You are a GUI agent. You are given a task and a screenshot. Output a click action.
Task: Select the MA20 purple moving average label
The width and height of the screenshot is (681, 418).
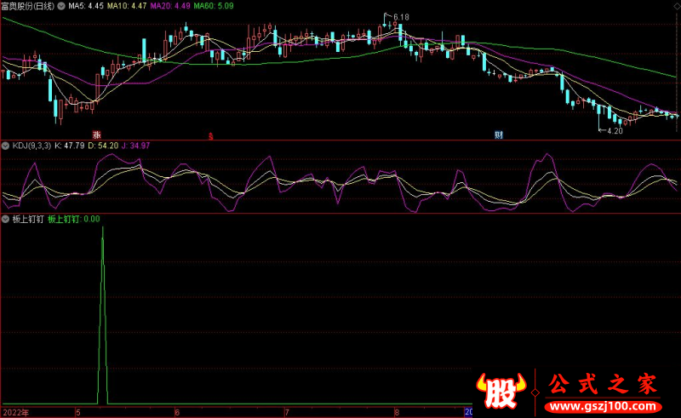pyautogui.click(x=172, y=5)
